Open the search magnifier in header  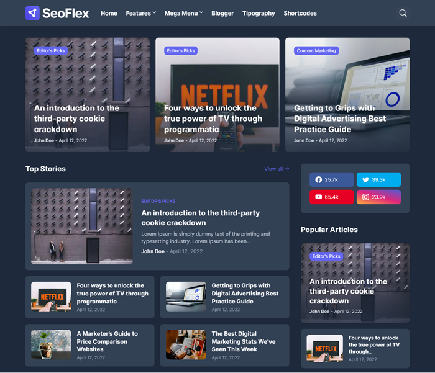click(403, 13)
